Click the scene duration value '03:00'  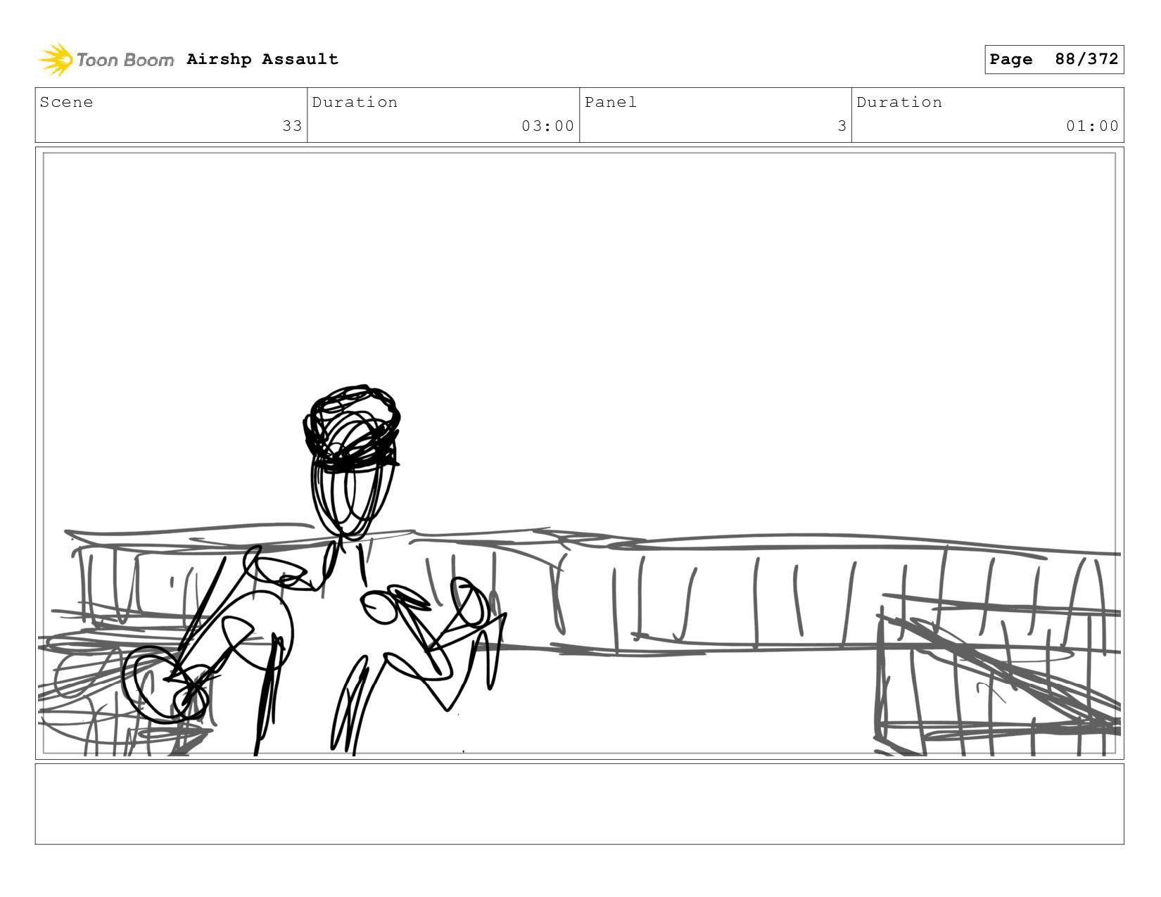click(x=547, y=126)
